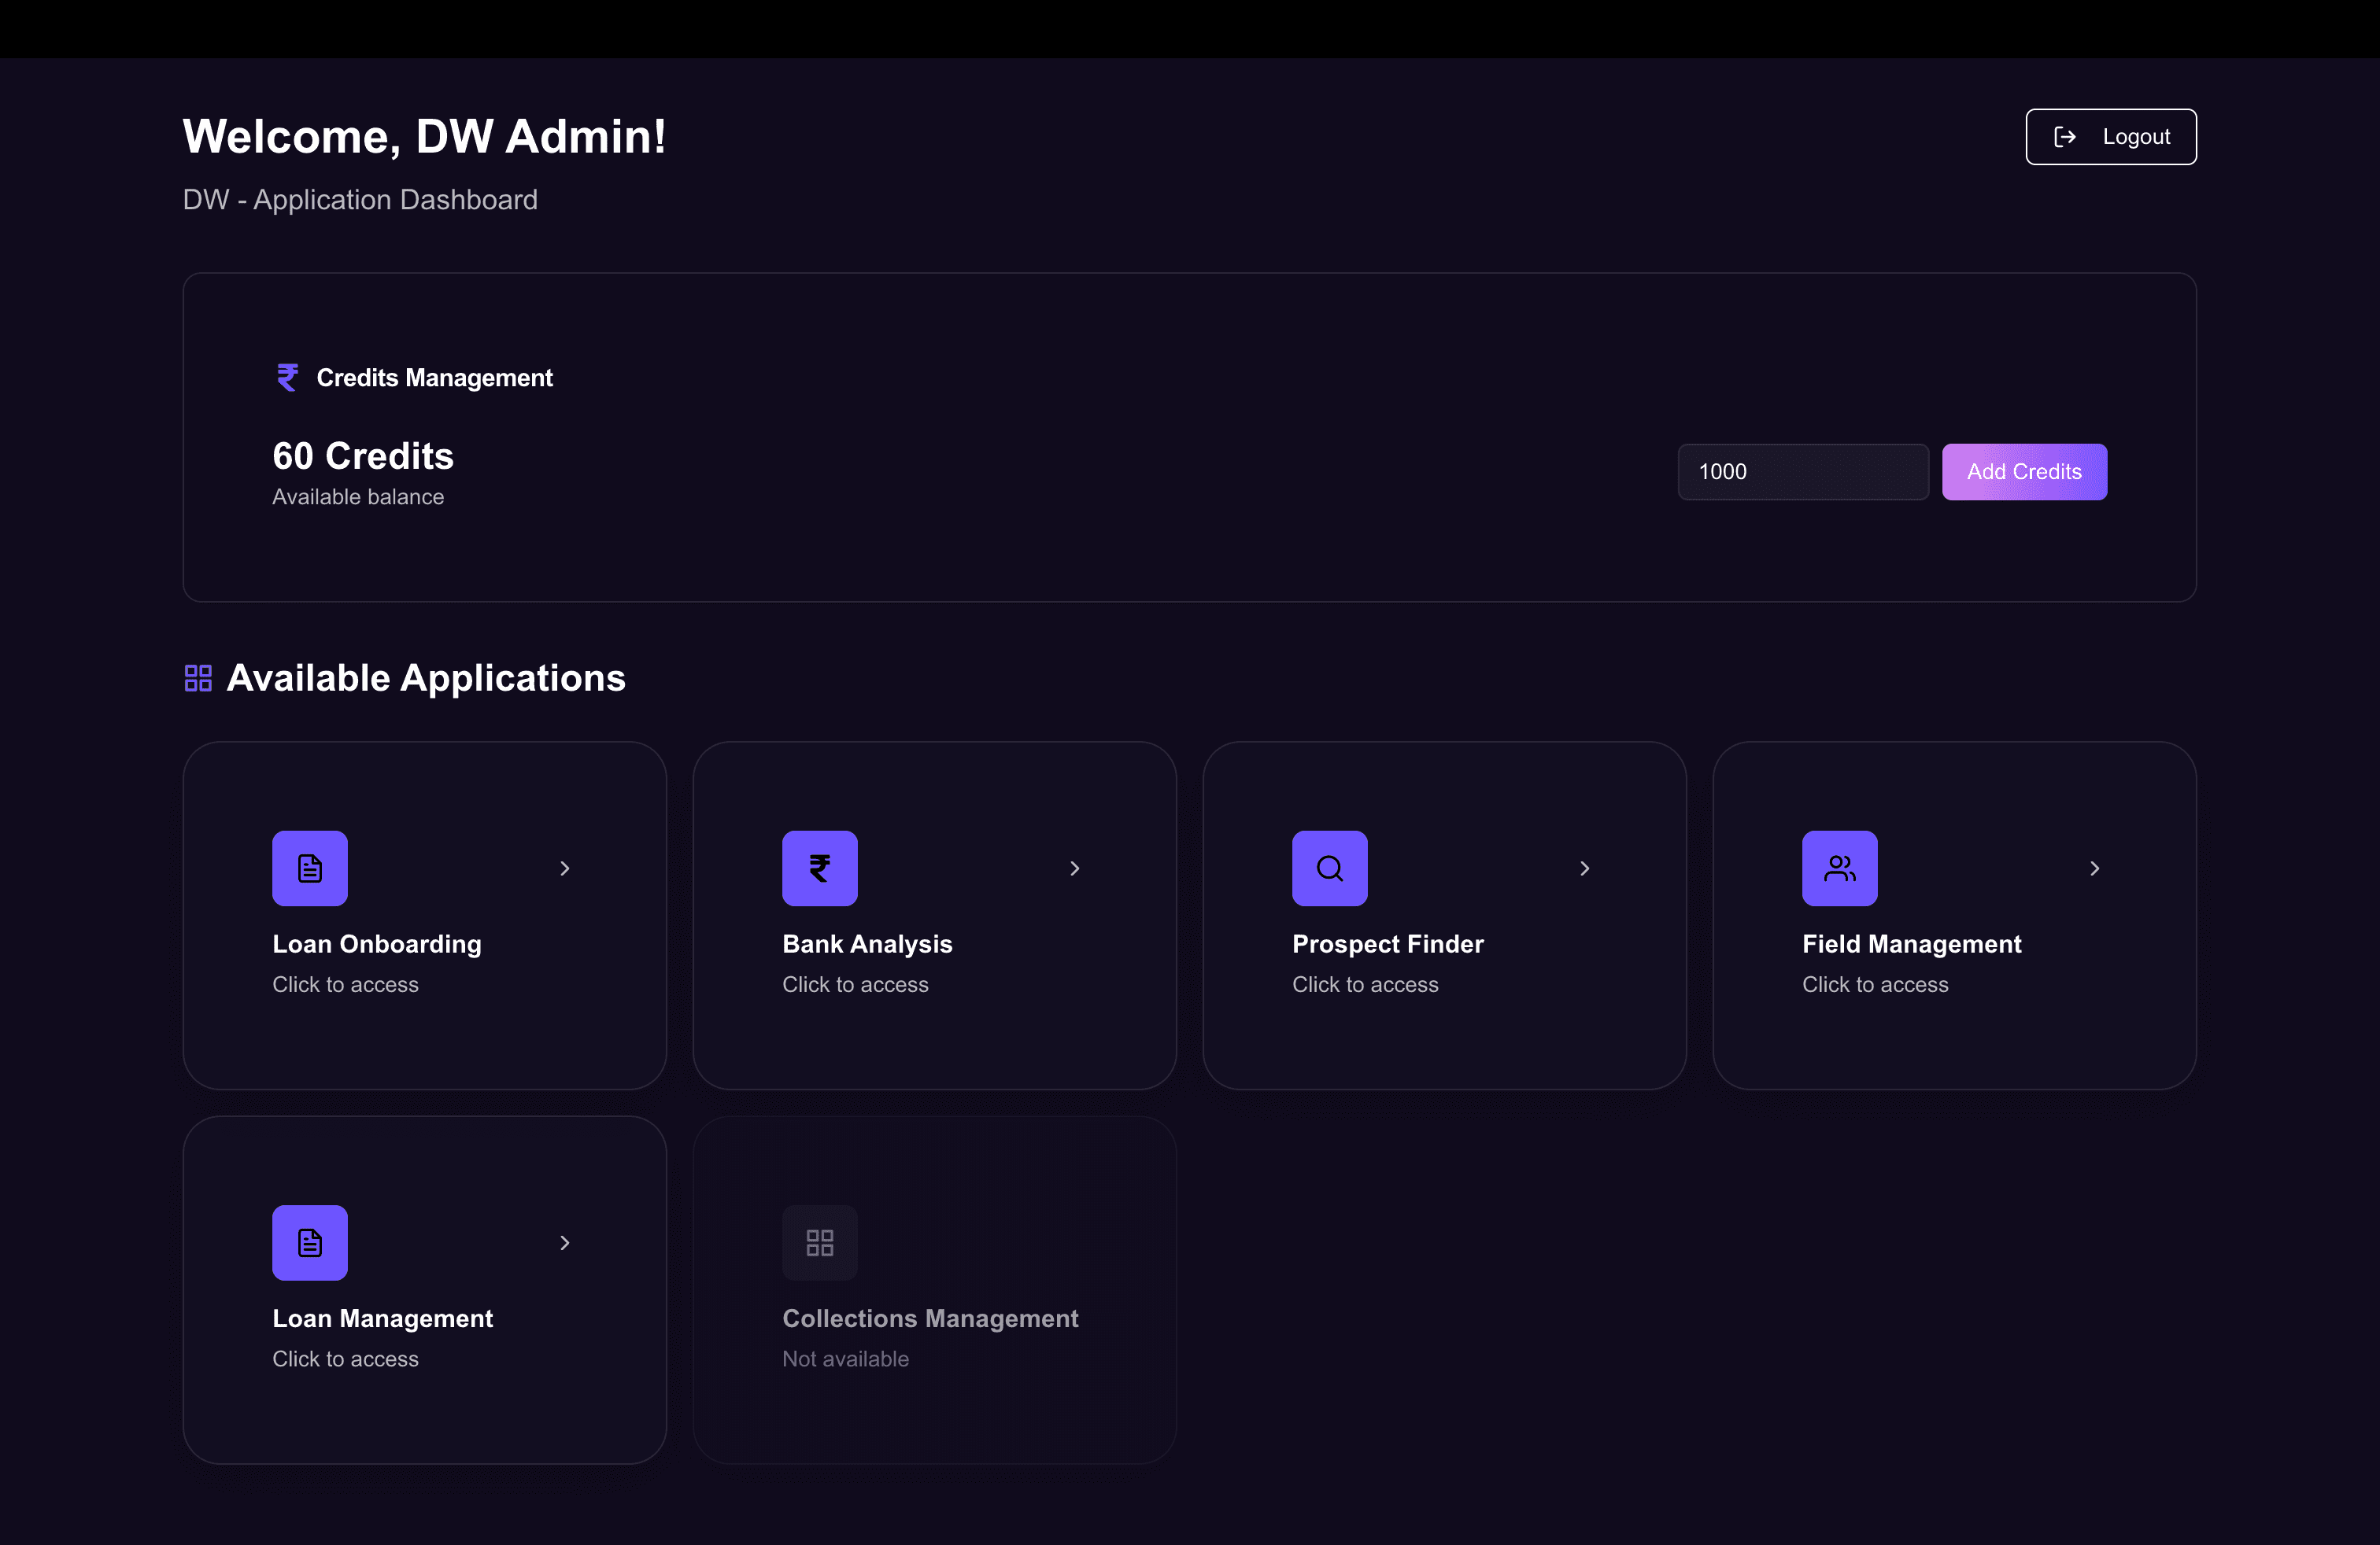The width and height of the screenshot is (2380, 1545).
Task: Click the Field Management people icon
Action: [x=1839, y=868]
